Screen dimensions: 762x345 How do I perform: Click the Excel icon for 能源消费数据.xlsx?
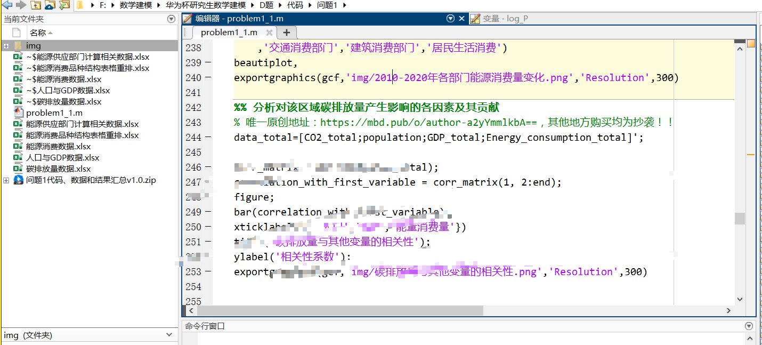tap(18, 147)
